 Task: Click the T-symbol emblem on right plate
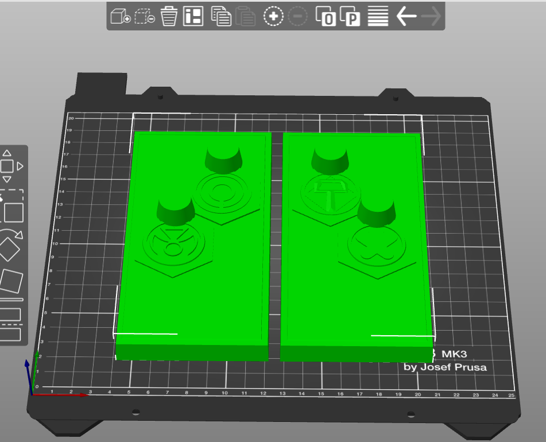click(330, 196)
